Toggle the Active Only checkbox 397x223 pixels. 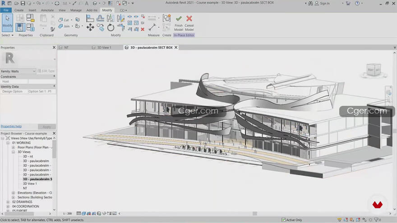tap(284, 220)
